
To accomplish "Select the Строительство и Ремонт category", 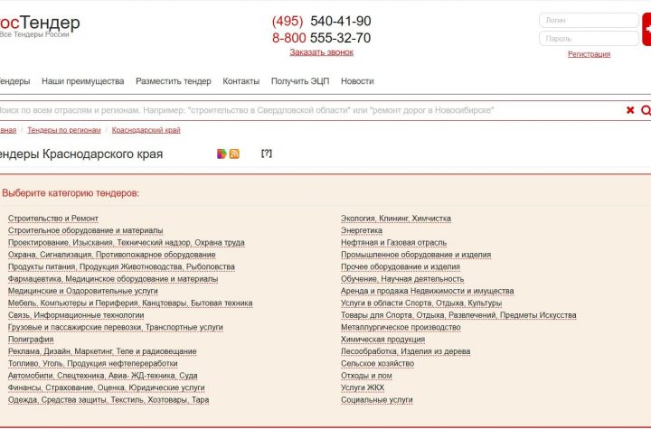I will point(53,219).
